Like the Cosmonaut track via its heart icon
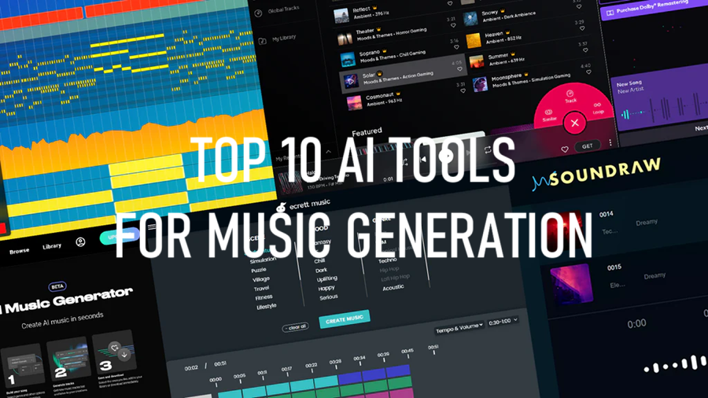Screen dimensions: 708x398 coord(463,90)
